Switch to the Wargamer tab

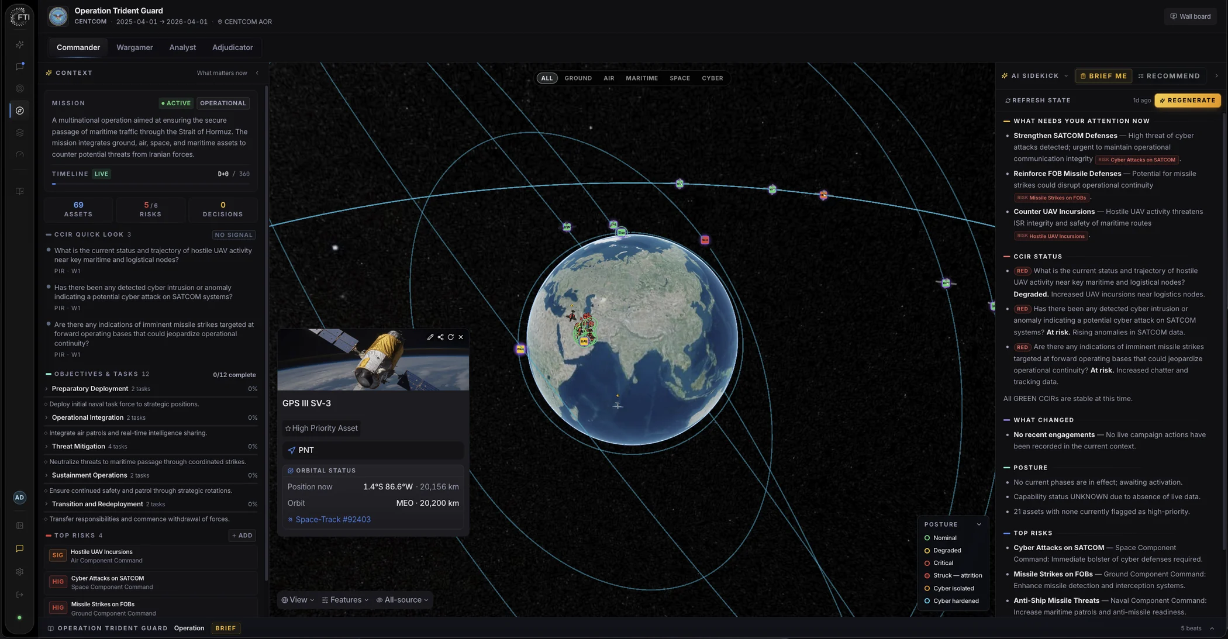point(134,48)
